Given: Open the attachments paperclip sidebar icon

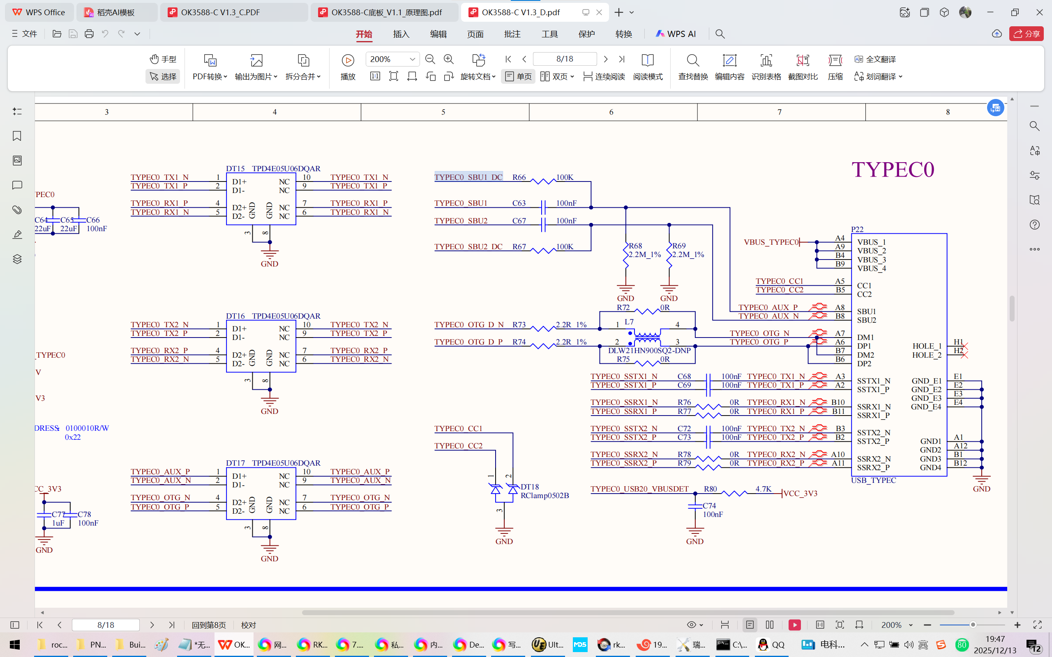Looking at the screenshot, I should coord(17,210).
